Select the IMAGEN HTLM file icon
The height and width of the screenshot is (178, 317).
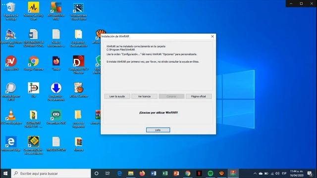[x=56, y=144]
